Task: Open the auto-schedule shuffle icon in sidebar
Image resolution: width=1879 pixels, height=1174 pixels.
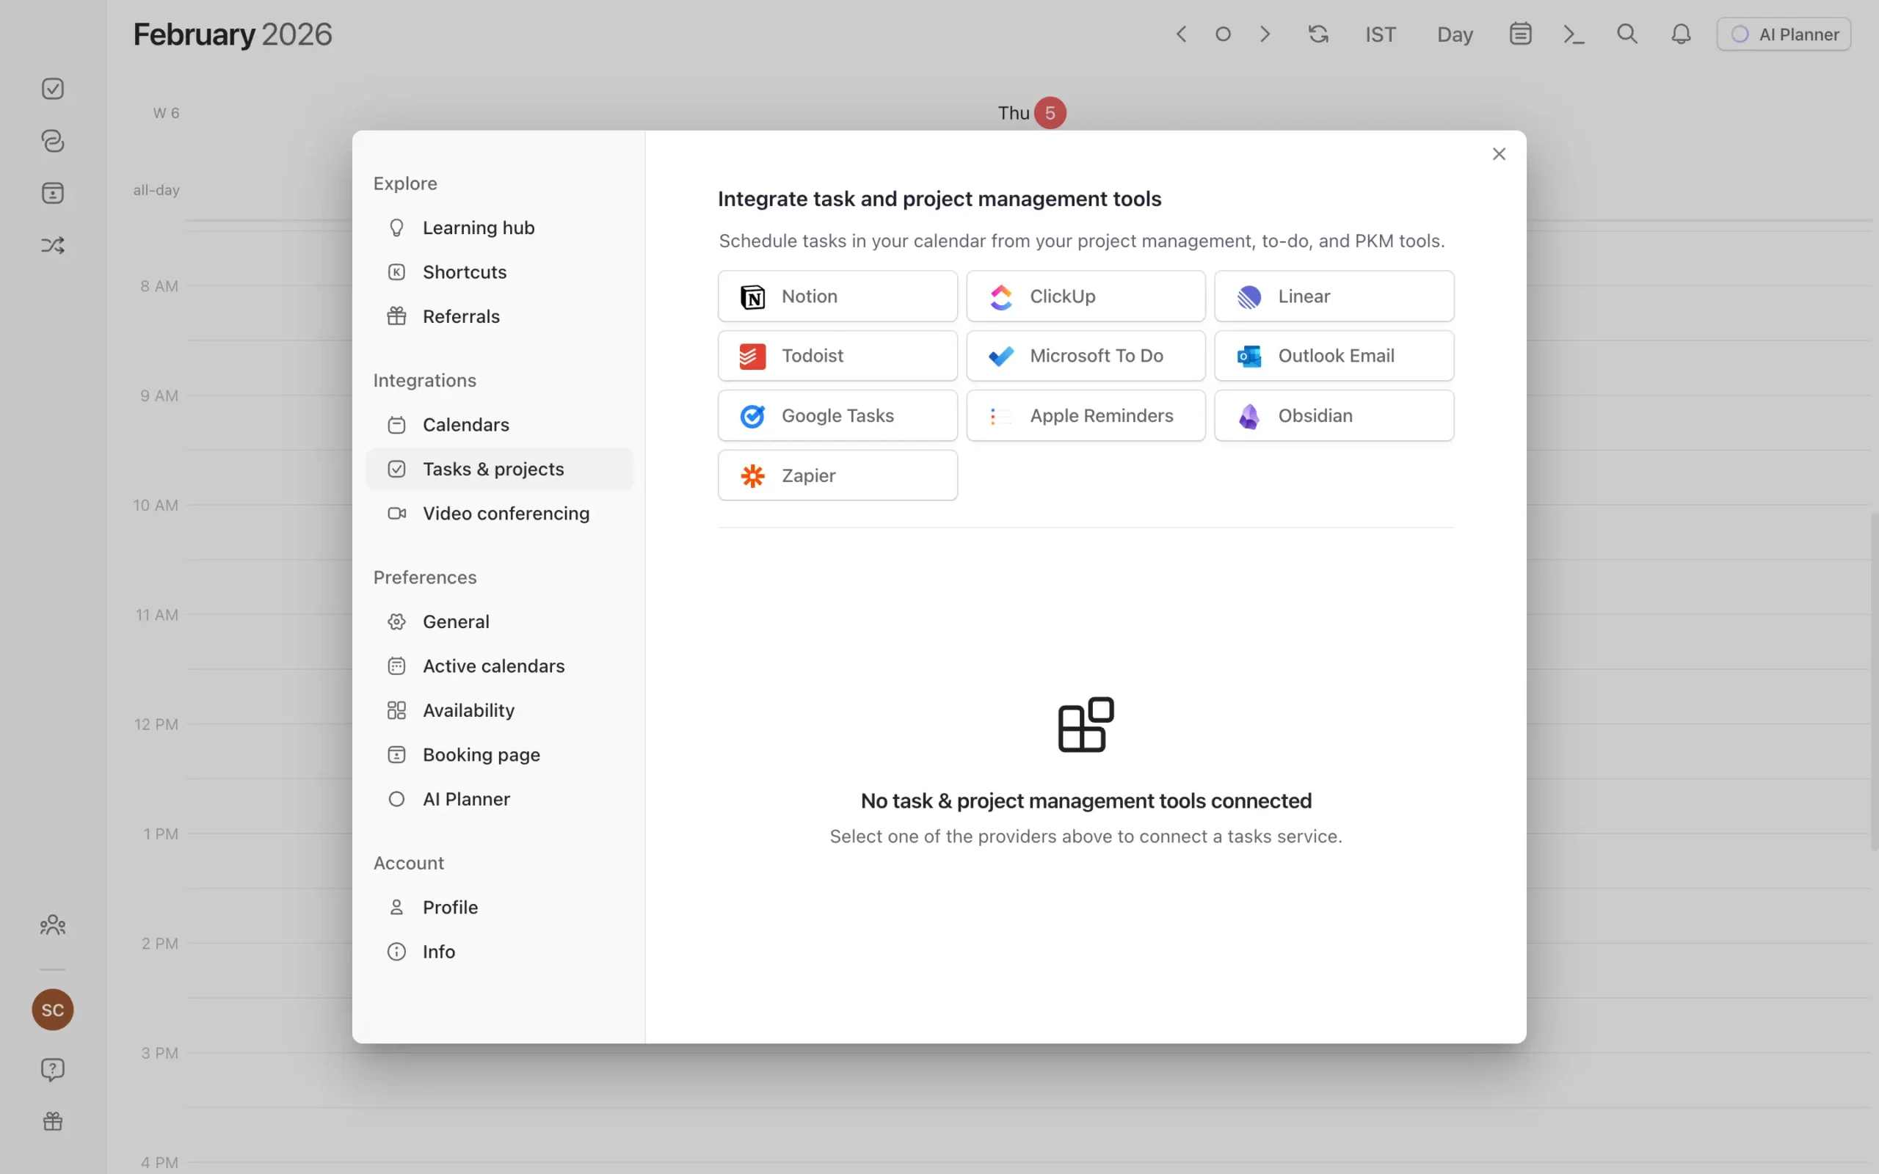Action: click(x=52, y=244)
